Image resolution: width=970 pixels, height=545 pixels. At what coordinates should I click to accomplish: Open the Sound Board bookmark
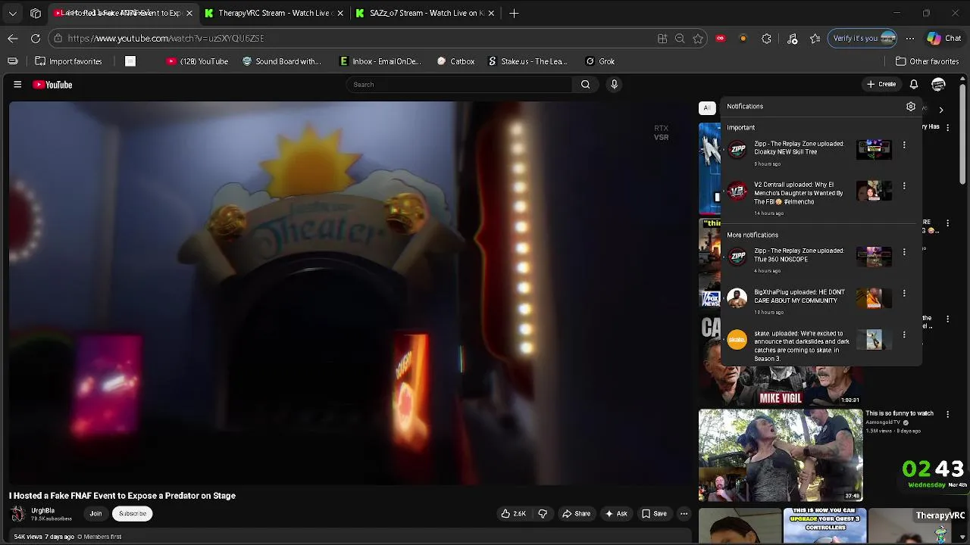point(281,61)
